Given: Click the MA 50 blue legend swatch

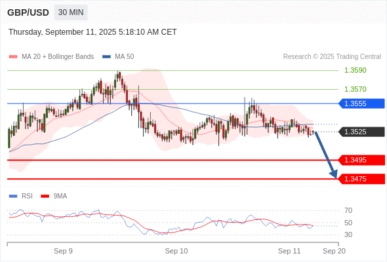Looking at the screenshot, I should pyautogui.click(x=106, y=57).
